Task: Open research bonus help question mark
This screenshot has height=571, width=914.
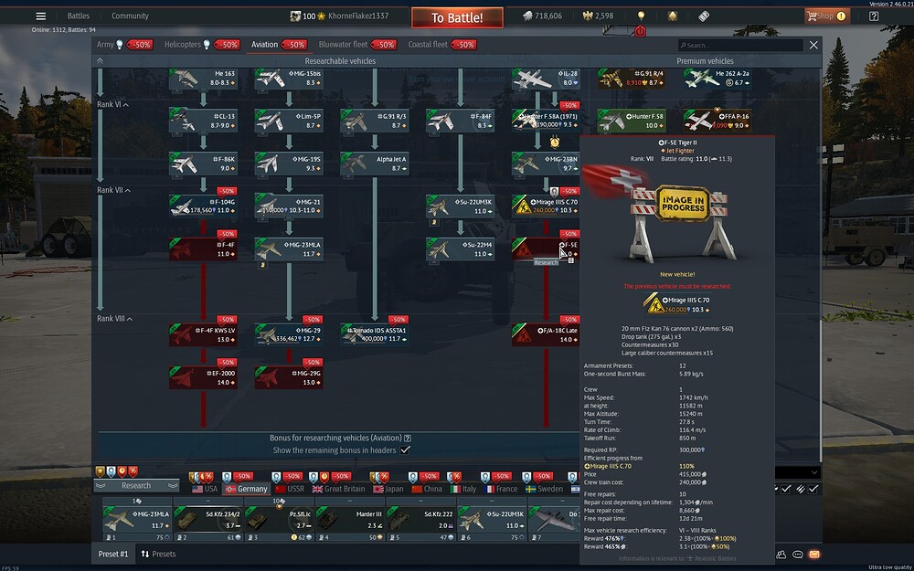Action: (408, 439)
